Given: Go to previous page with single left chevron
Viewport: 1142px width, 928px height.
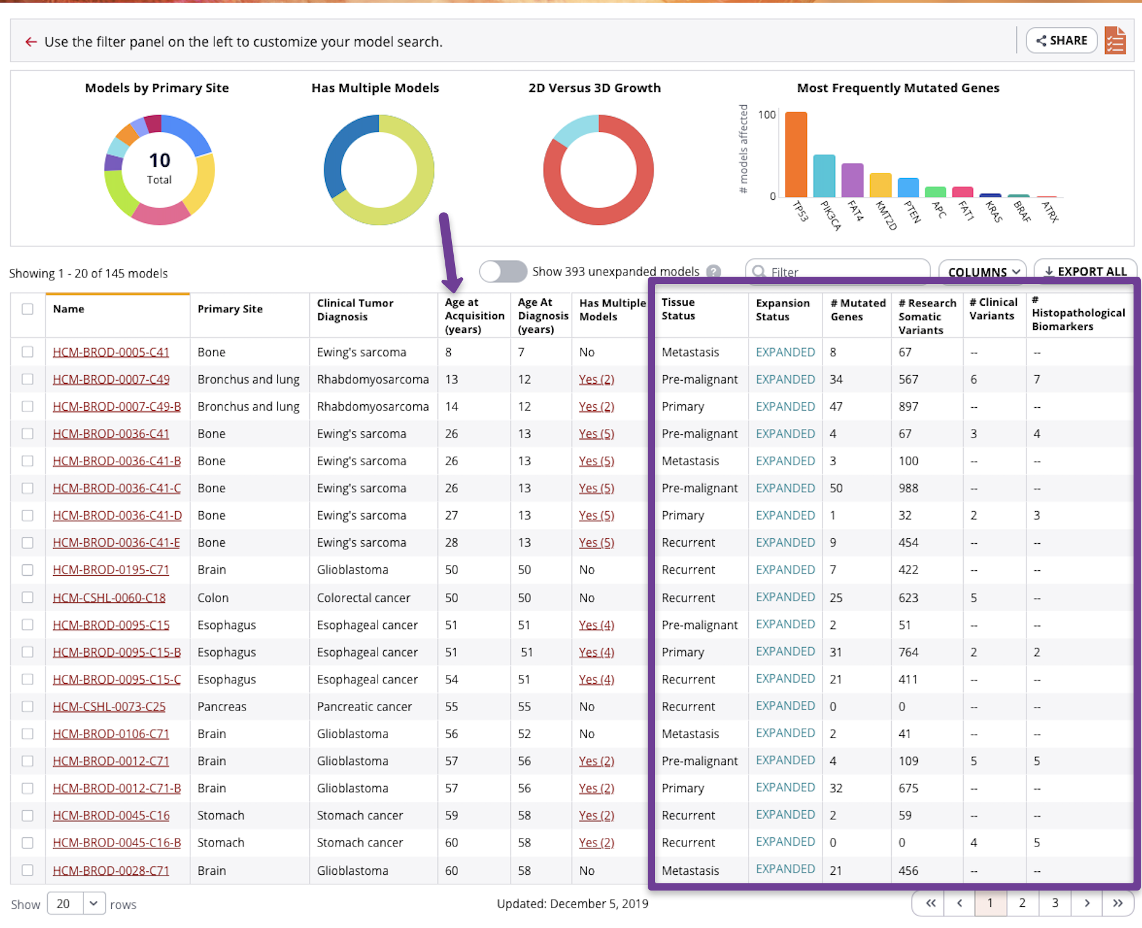Looking at the screenshot, I should coord(960,903).
